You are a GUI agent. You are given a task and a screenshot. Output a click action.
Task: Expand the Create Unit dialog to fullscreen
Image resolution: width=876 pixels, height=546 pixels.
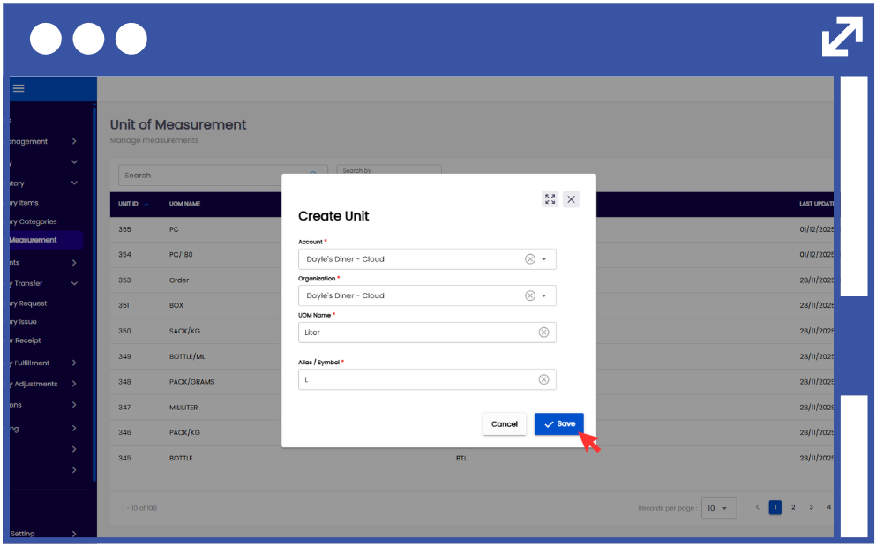(550, 199)
